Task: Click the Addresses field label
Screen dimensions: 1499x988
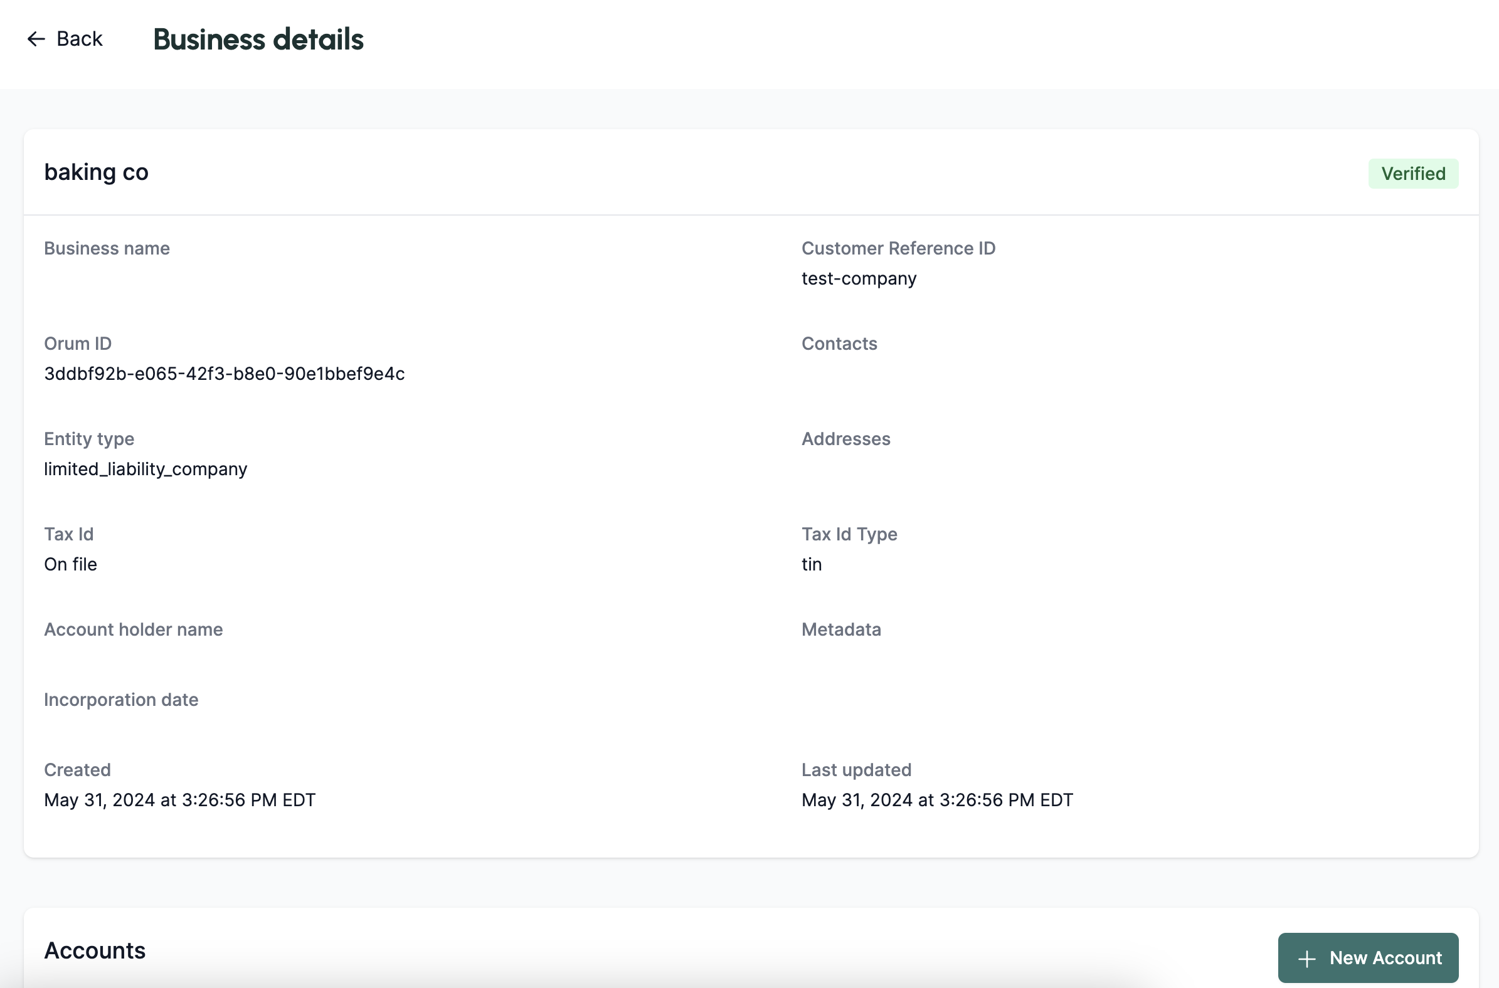Action: 845,439
